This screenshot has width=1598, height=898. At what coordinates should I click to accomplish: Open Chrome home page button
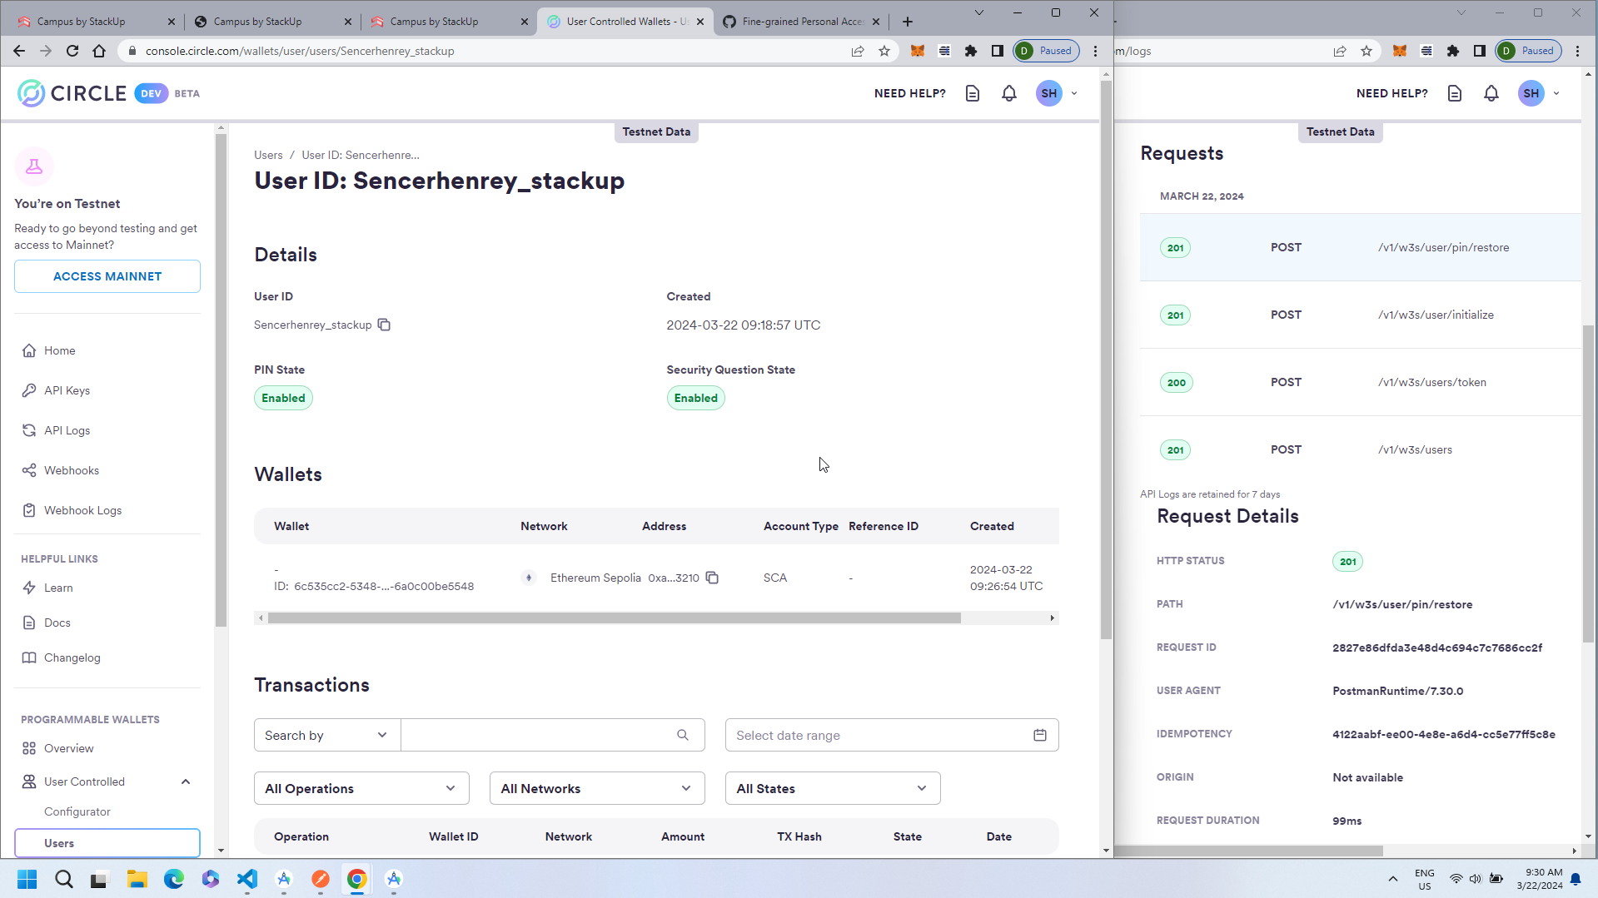99,51
